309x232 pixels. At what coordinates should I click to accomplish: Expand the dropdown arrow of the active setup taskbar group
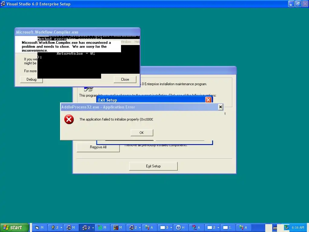tap(93, 228)
